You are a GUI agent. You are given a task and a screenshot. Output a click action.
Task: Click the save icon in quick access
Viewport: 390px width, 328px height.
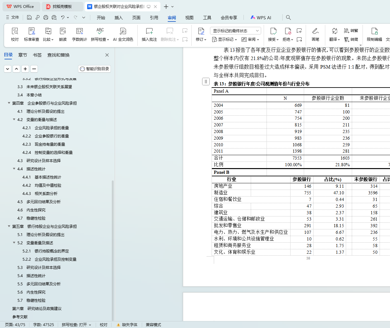point(29,17)
